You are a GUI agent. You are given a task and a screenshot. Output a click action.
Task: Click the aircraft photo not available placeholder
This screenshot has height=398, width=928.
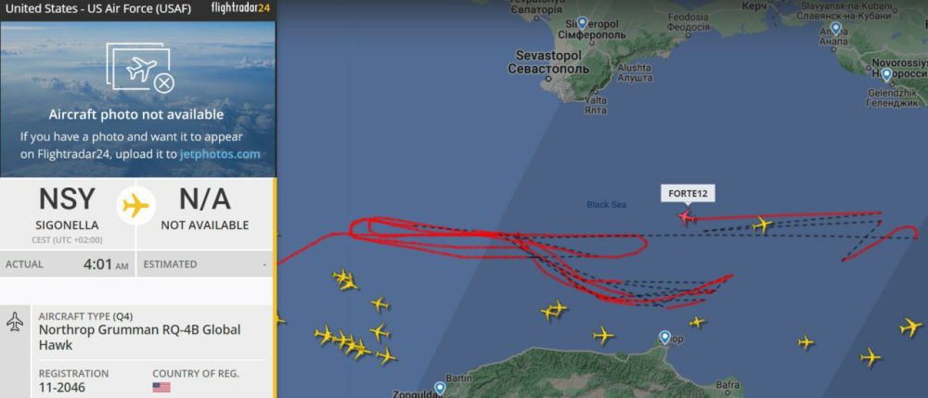point(137,98)
